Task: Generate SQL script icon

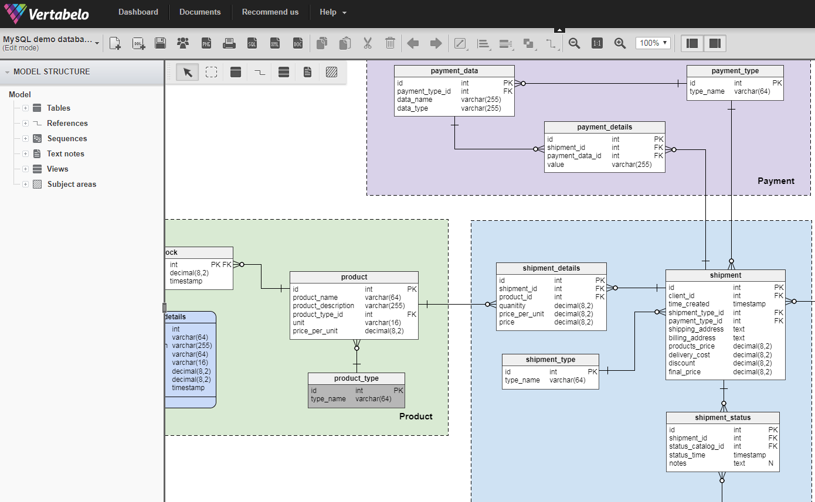Action: (252, 43)
